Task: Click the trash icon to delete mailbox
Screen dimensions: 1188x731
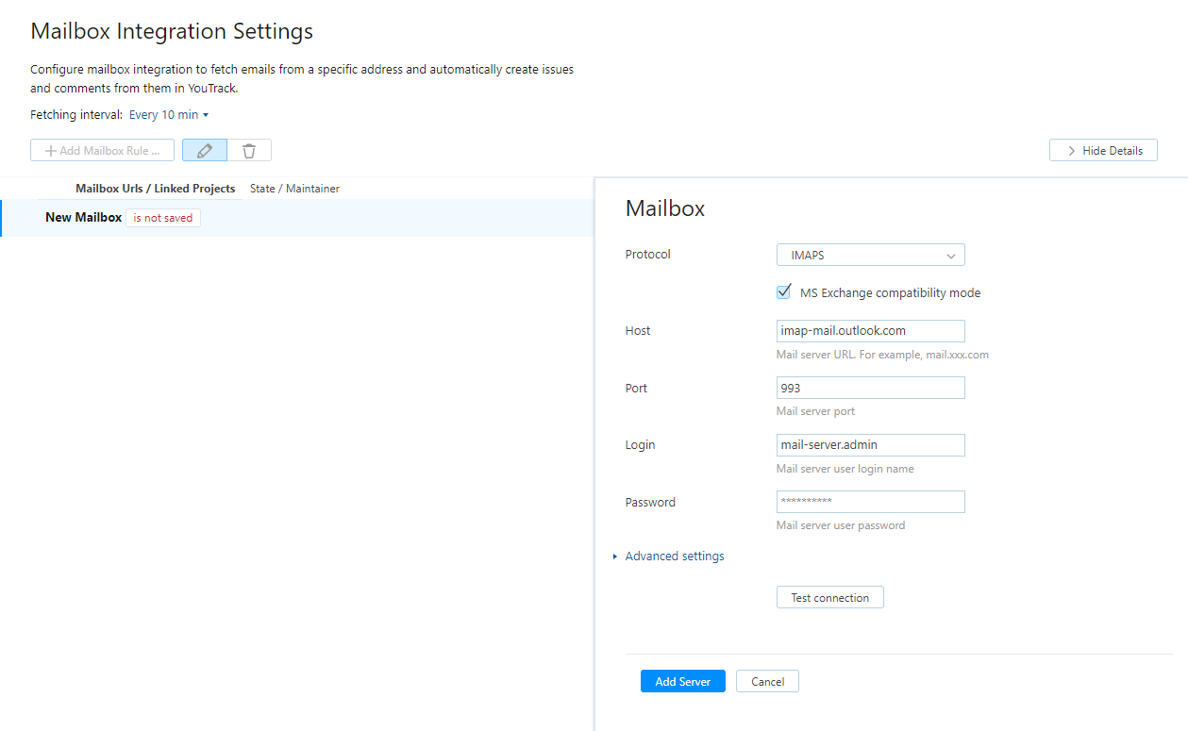Action: (248, 150)
